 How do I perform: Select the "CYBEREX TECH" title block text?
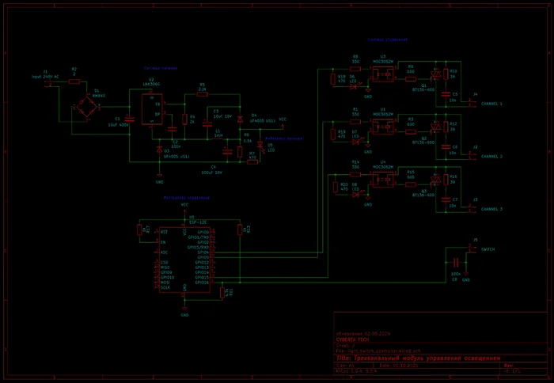(353, 339)
